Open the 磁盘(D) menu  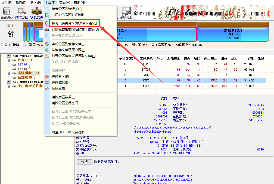[21, 3]
